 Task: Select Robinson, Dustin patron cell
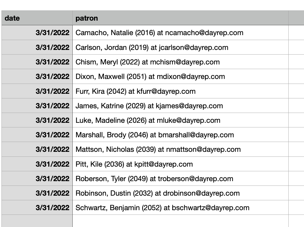pyautogui.click(x=158, y=193)
